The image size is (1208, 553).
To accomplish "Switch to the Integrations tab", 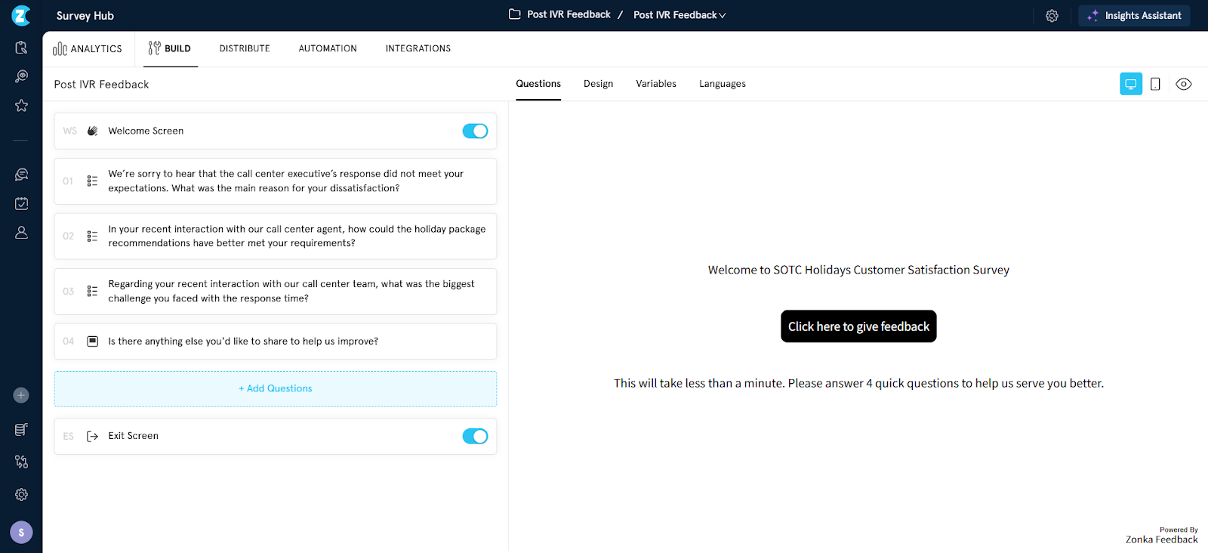I will tap(418, 48).
